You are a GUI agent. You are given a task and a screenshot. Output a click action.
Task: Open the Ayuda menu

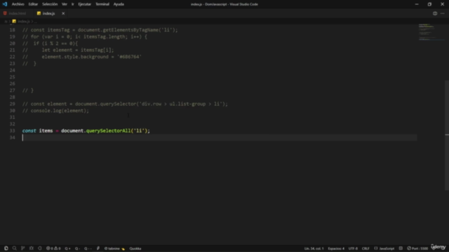tap(119, 4)
